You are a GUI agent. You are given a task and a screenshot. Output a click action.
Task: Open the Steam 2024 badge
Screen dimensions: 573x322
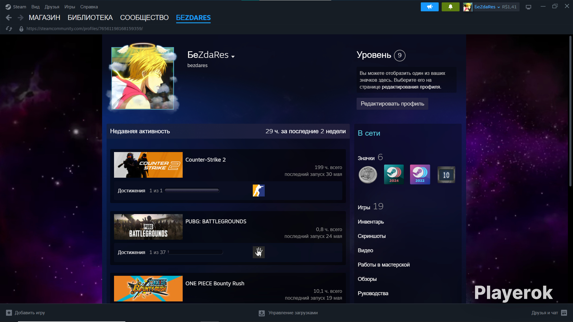tap(394, 175)
